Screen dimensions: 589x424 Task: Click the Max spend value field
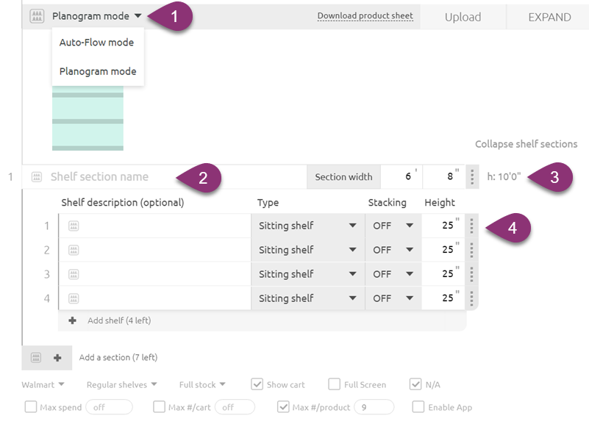[110, 407]
